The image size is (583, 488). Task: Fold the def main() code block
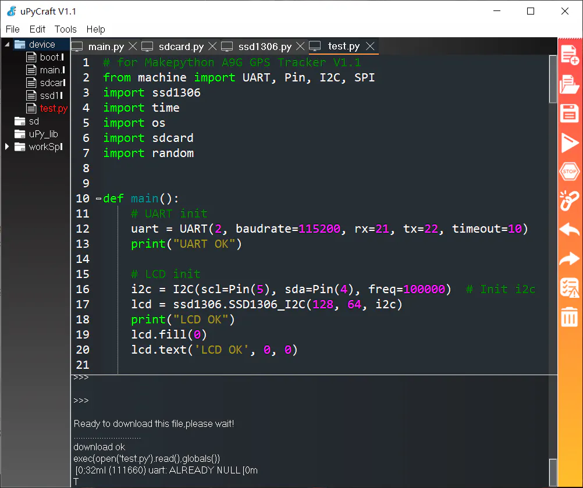tap(98, 199)
